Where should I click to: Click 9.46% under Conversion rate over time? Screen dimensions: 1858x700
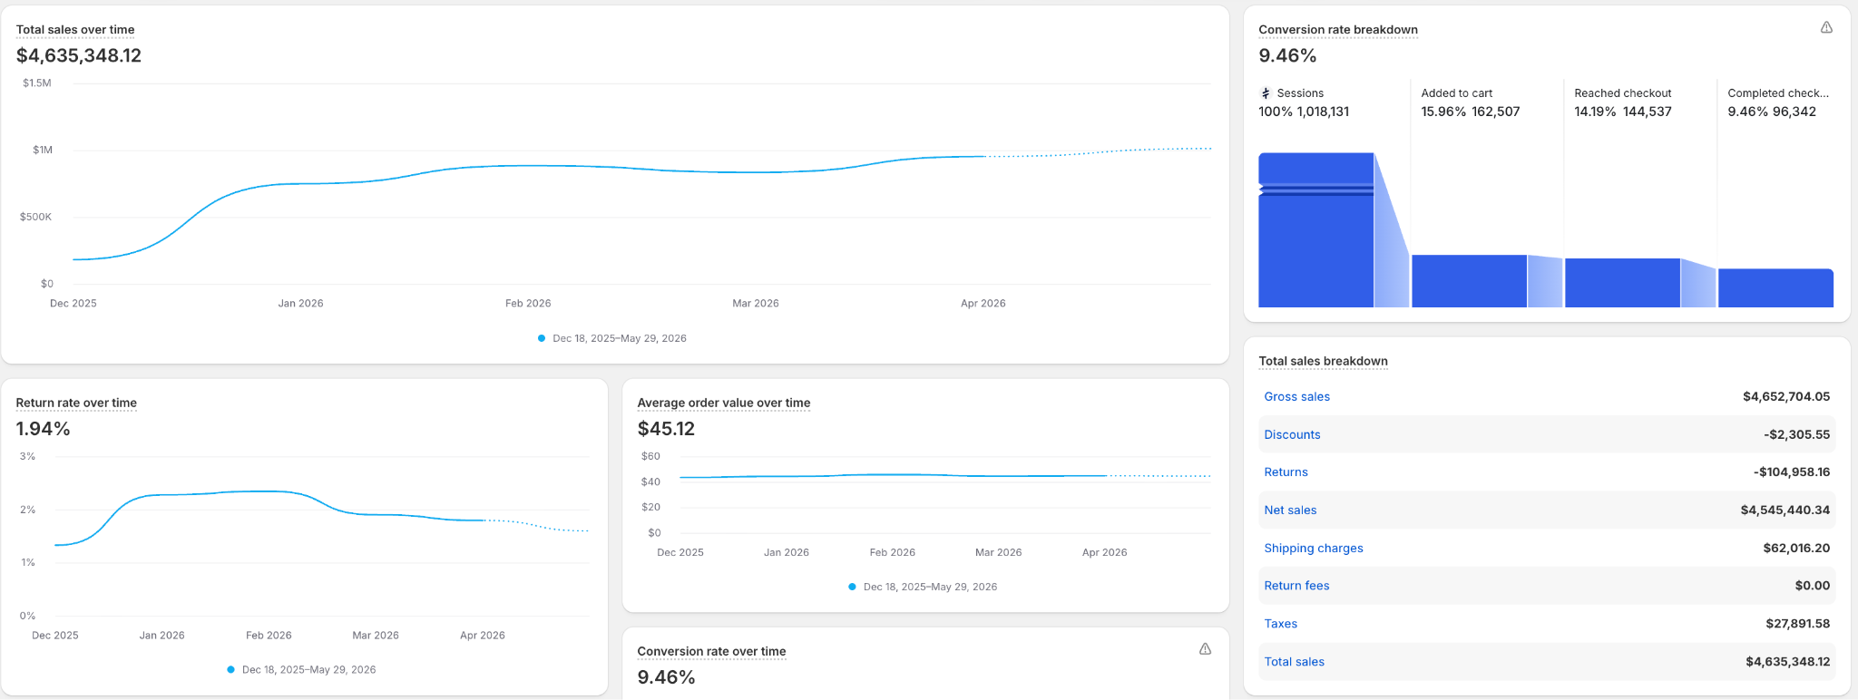click(x=666, y=677)
